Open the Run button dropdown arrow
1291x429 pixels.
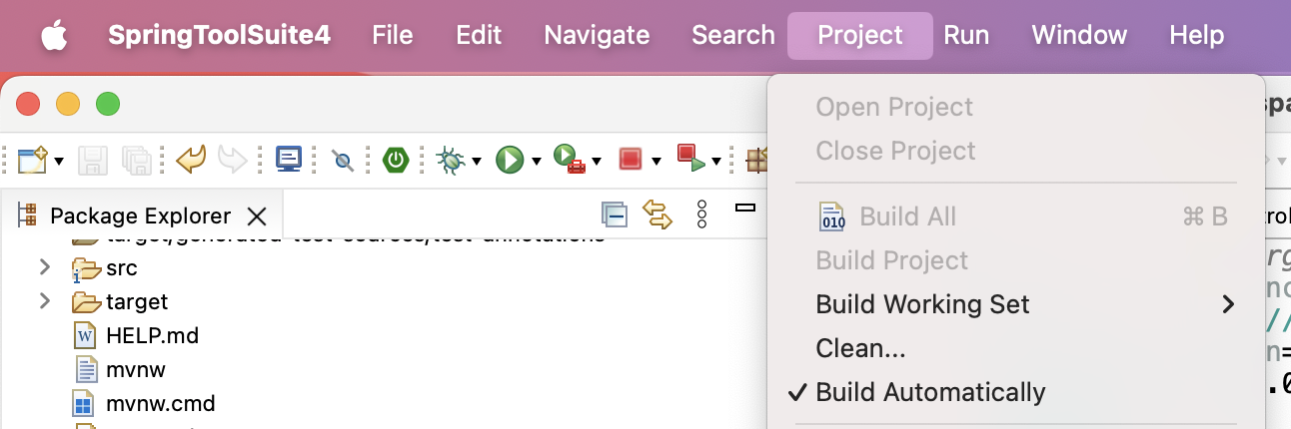click(x=537, y=161)
